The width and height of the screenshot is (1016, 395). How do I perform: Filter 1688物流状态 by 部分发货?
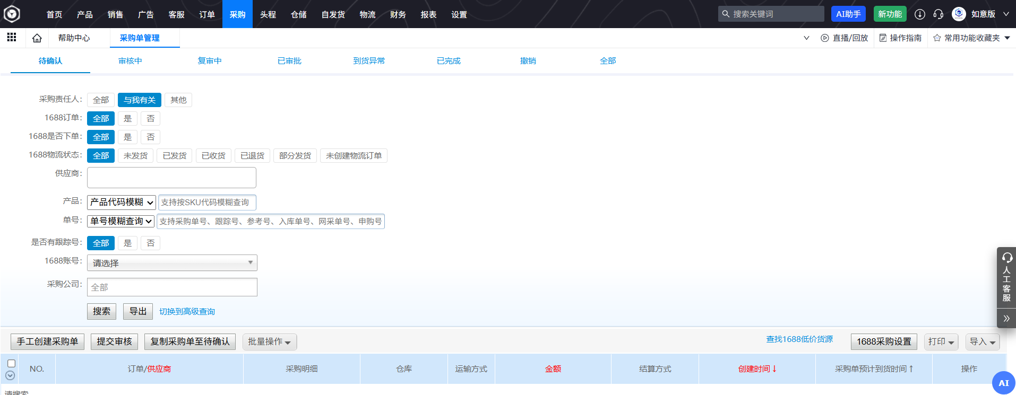coord(295,155)
